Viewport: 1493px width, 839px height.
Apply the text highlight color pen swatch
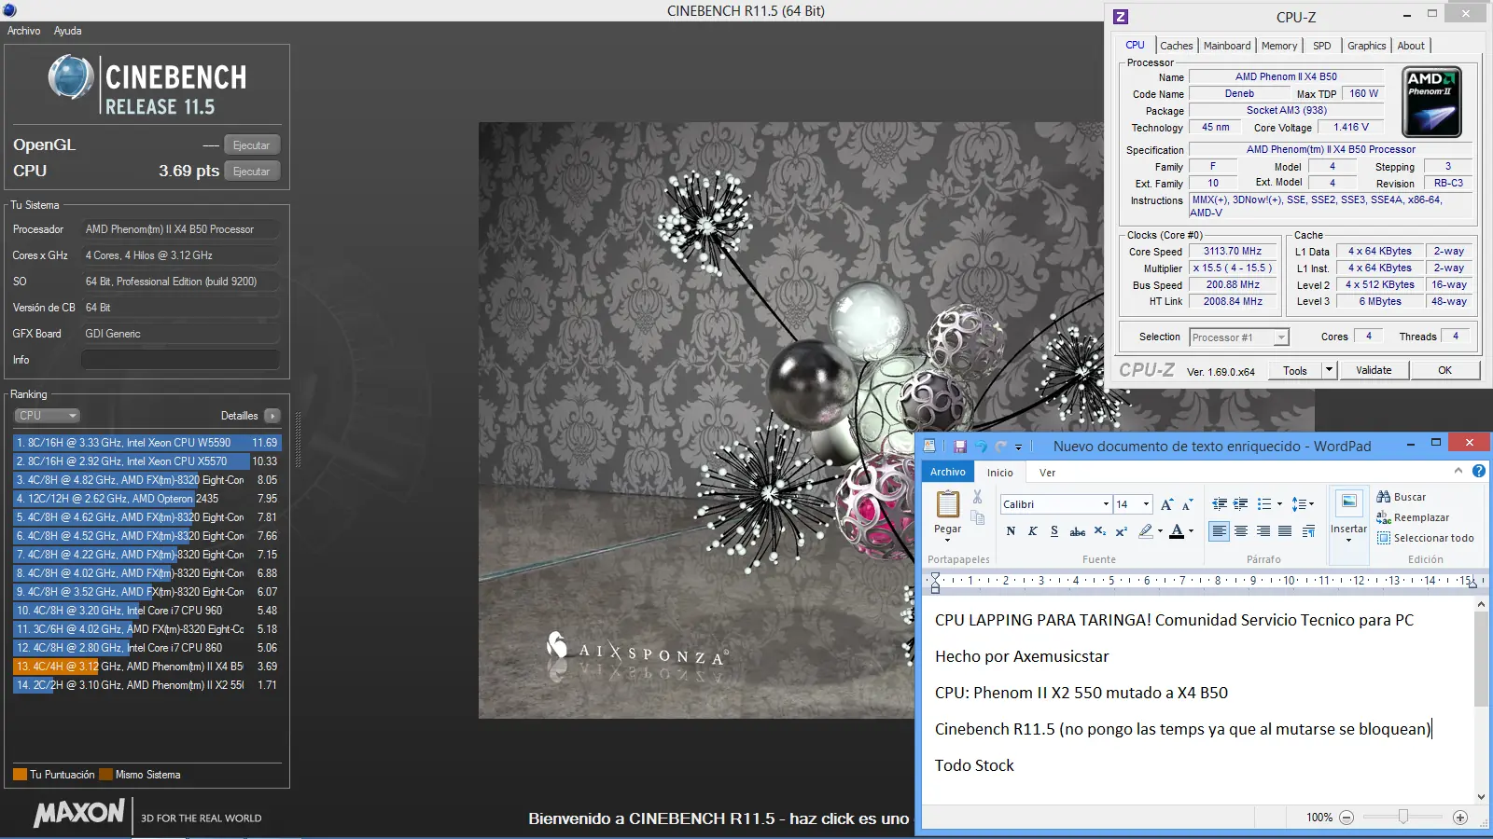pyautogui.click(x=1145, y=531)
